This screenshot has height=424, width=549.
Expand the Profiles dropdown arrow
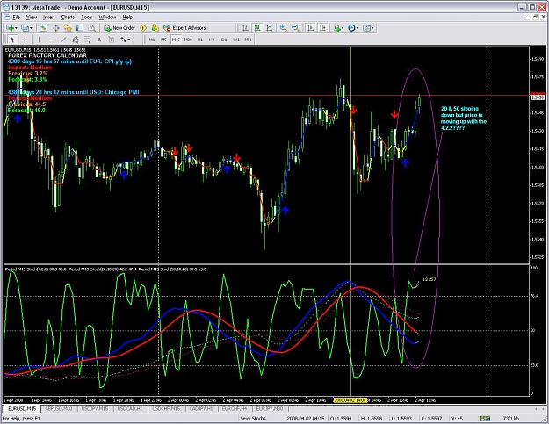click(31, 28)
